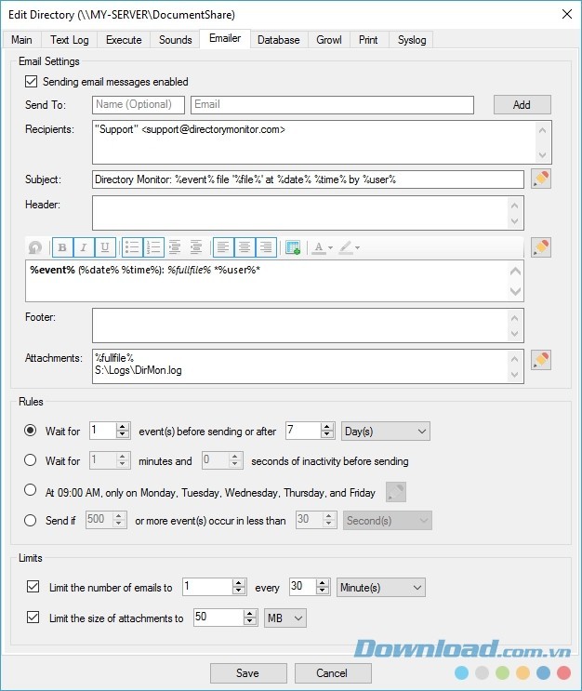Switch to the Main tab
This screenshot has width=582, height=691.
point(21,40)
